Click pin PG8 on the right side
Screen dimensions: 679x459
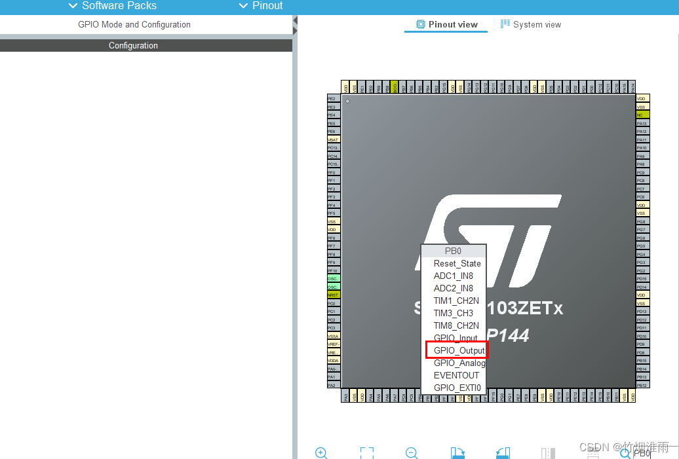pyautogui.click(x=642, y=221)
